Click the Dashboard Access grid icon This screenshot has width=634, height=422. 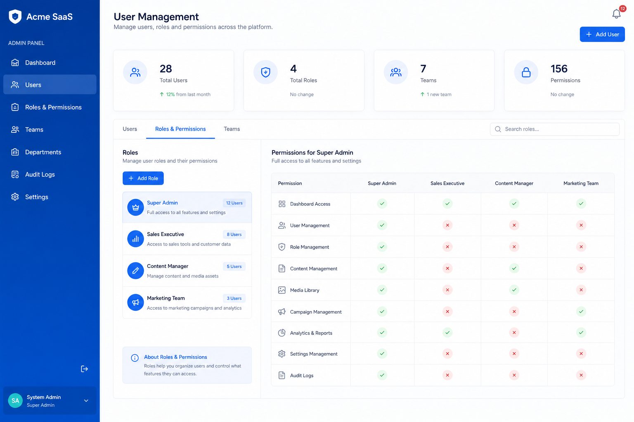point(282,204)
